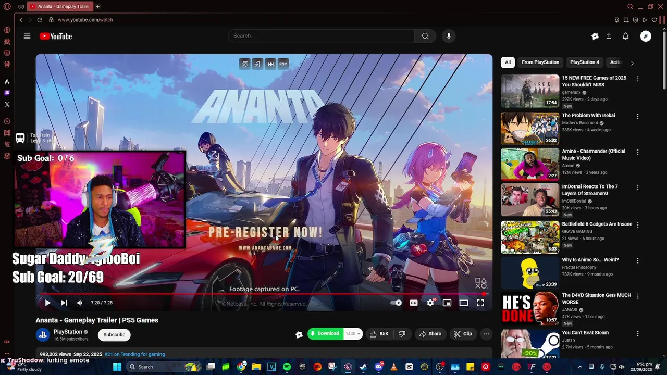The width and height of the screenshot is (667, 375).
Task: Open options menu for Why Is Anime So Weird
Action: (638, 260)
